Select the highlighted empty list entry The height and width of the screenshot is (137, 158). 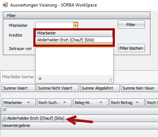coord(74,45)
